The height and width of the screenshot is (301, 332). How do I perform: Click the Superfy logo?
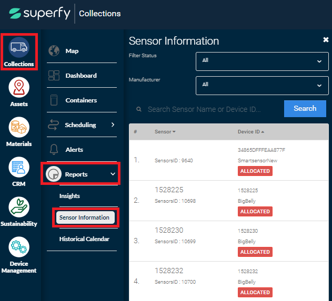(39, 13)
